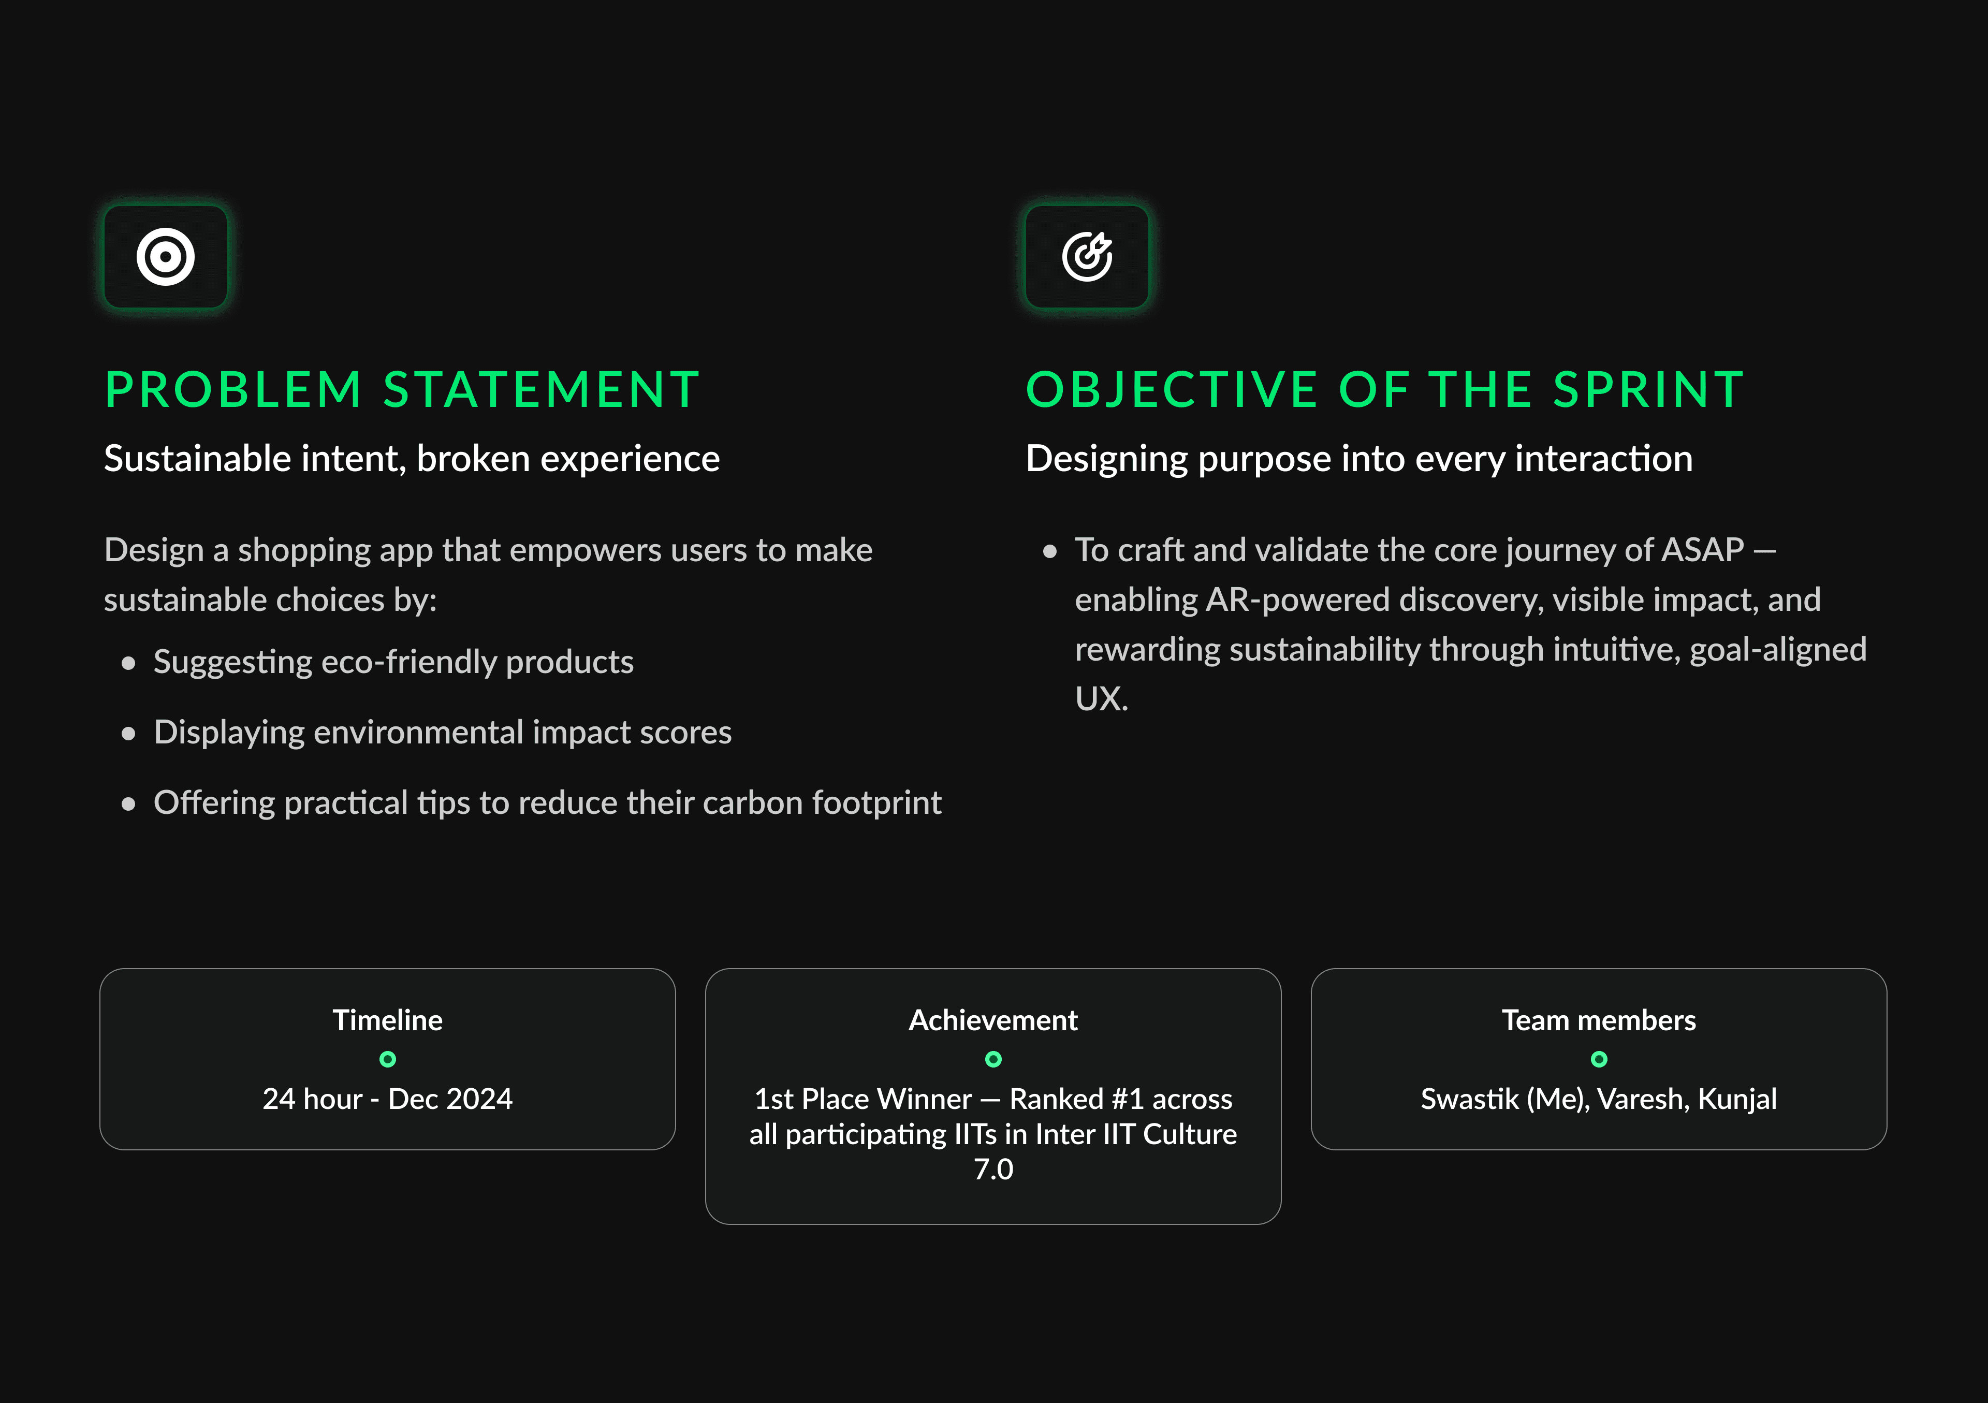
Task: Click subtitle Sustainable intent, broken experience
Action: click(412, 458)
